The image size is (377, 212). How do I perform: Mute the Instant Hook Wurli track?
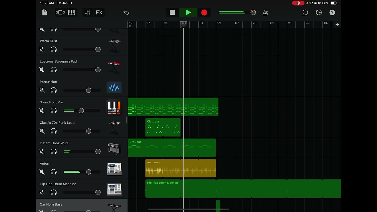[x=42, y=151]
